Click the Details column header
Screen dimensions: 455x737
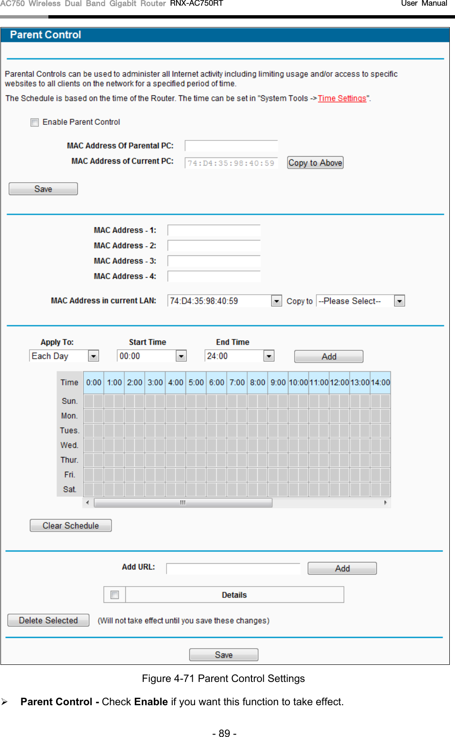click(234, 595)
